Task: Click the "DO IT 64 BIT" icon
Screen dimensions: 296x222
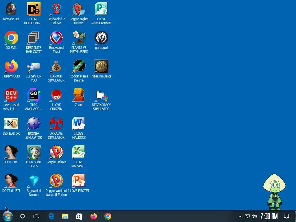Action: (x=11, y=181)
